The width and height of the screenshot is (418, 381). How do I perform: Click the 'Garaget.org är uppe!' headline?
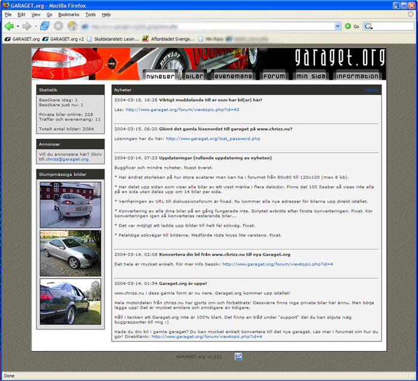click(x=183, y=284)
